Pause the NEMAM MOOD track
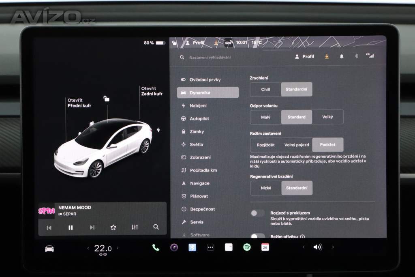415x277 pixels. click(71, 228)
